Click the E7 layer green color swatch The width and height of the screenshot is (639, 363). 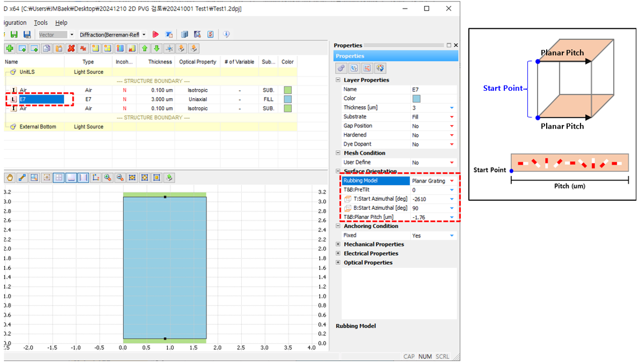click(288, 99)
